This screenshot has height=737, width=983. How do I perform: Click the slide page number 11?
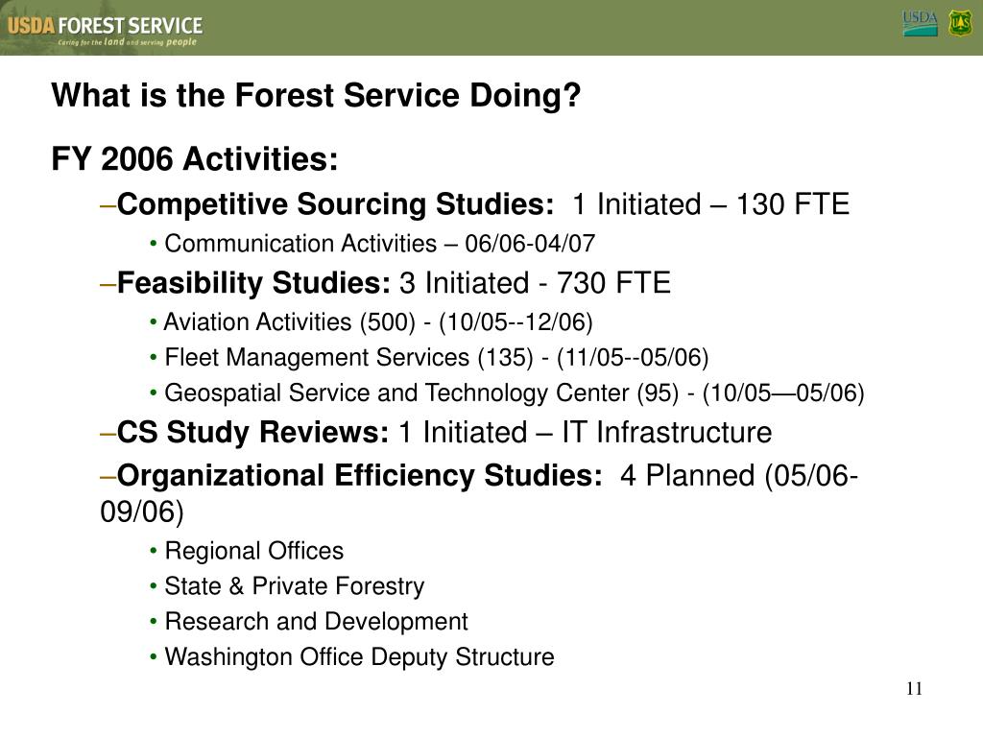tap(914, 689)
